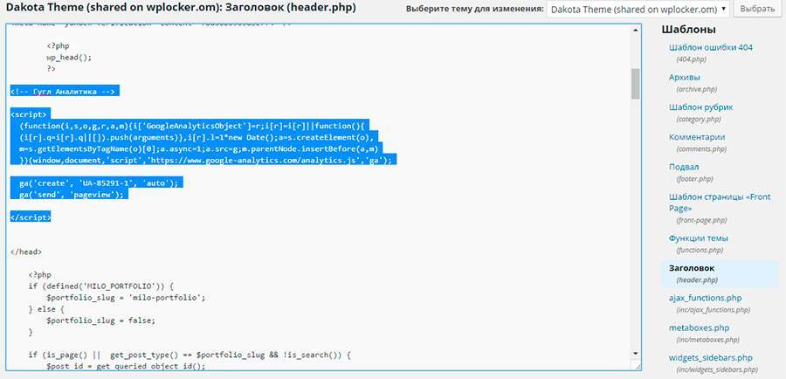
Task: Click the (archive.php) filename label
Action: click(x=697, y=89)
